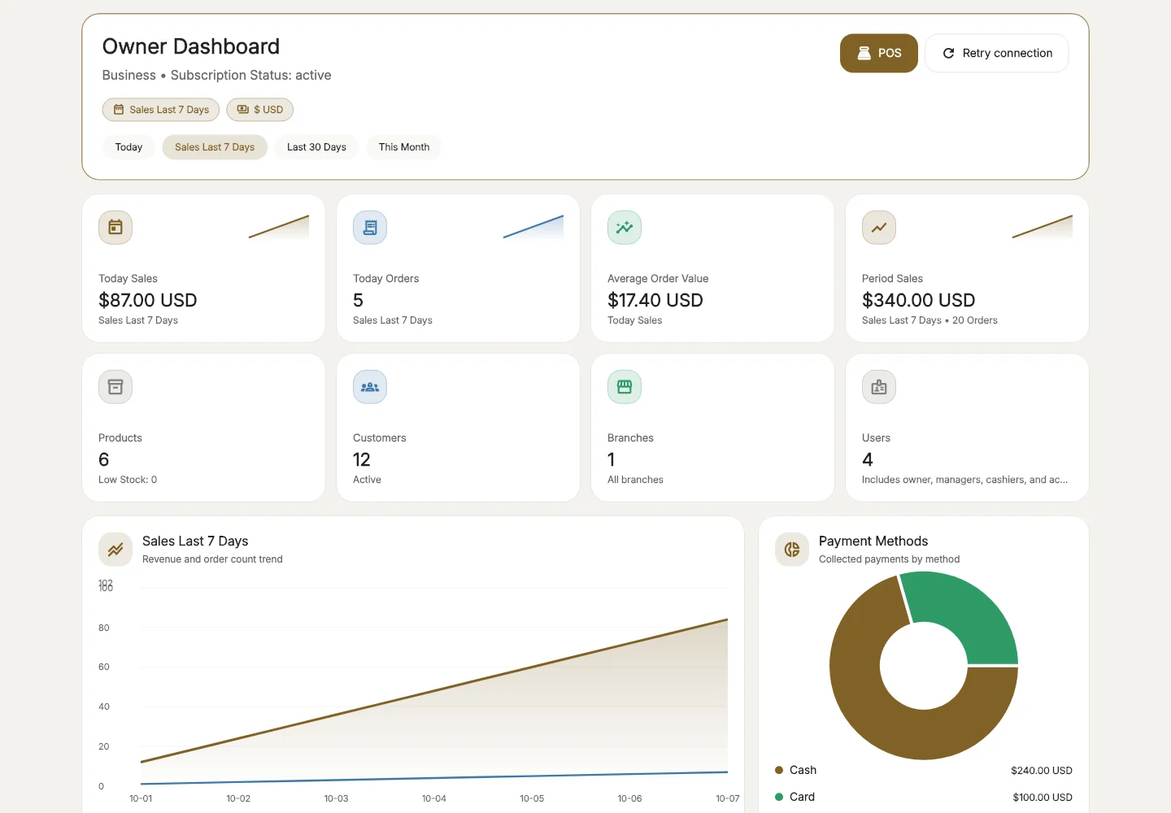1171x813 pixels.
Task: Click Retry connection button
Action: (x=997, y=53)
